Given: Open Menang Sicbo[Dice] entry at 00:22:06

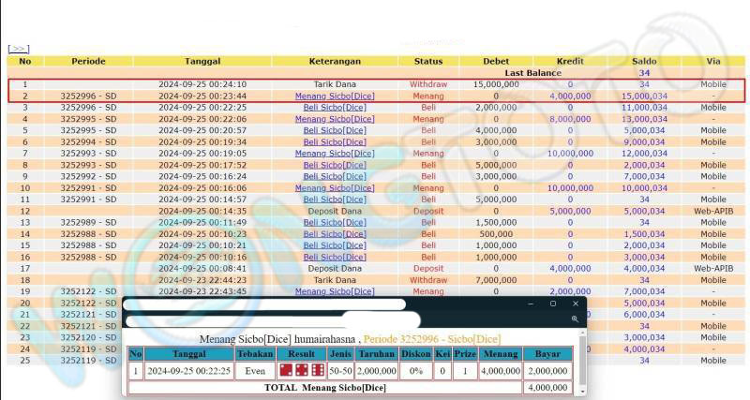Looking at the screenshot, I should [x=335, y=119].
